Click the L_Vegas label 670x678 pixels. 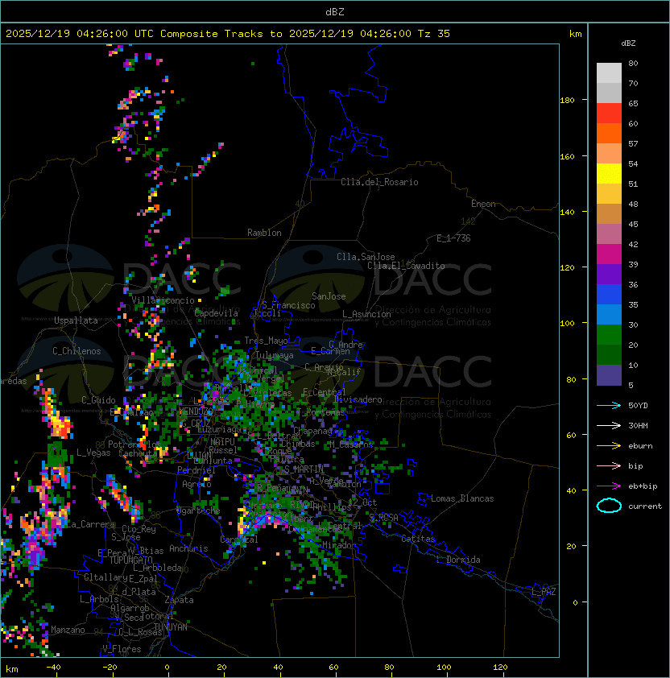point(93,453)
